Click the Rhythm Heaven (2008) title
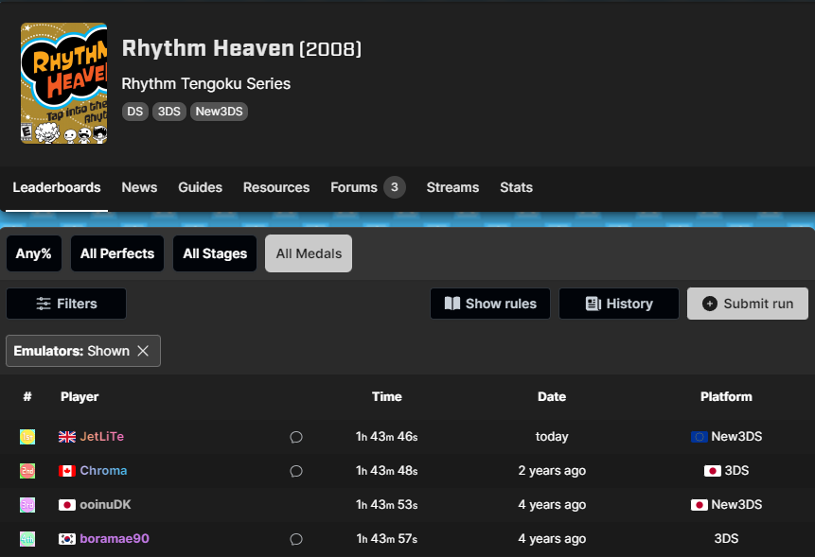 tap(241, 48)
